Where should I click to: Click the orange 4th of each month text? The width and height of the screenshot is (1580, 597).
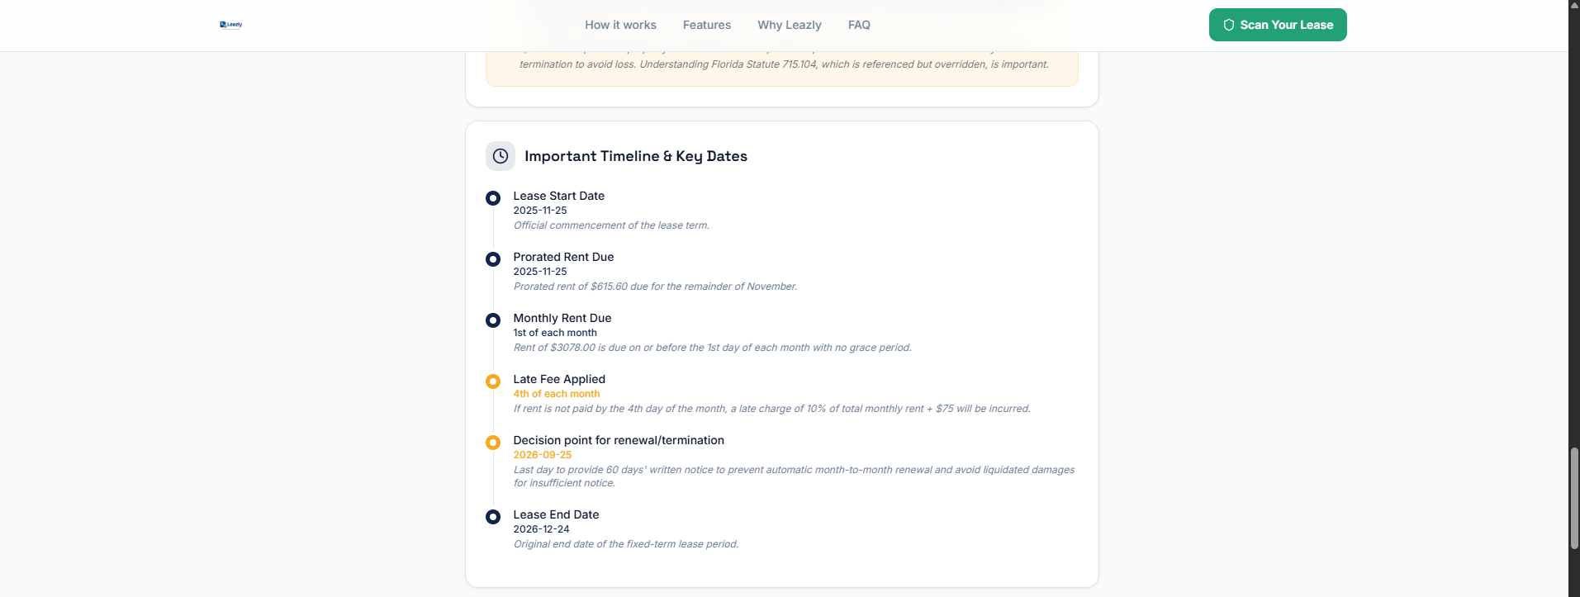557,394
